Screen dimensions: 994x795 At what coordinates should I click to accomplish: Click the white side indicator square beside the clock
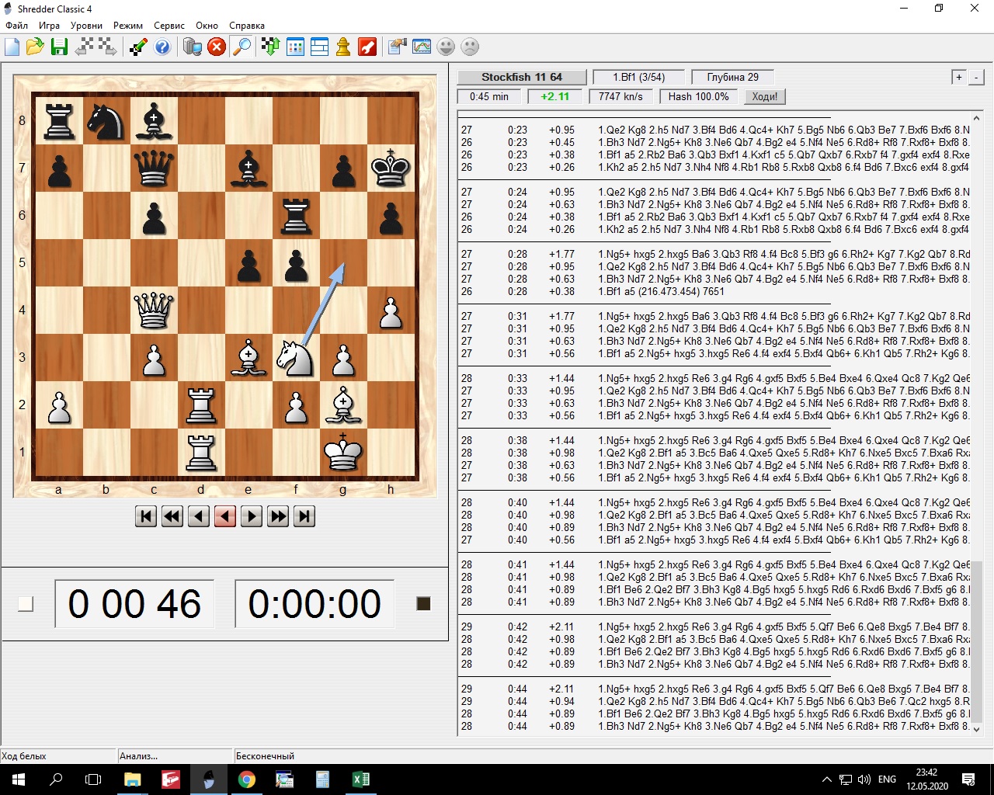pos(26,603)
